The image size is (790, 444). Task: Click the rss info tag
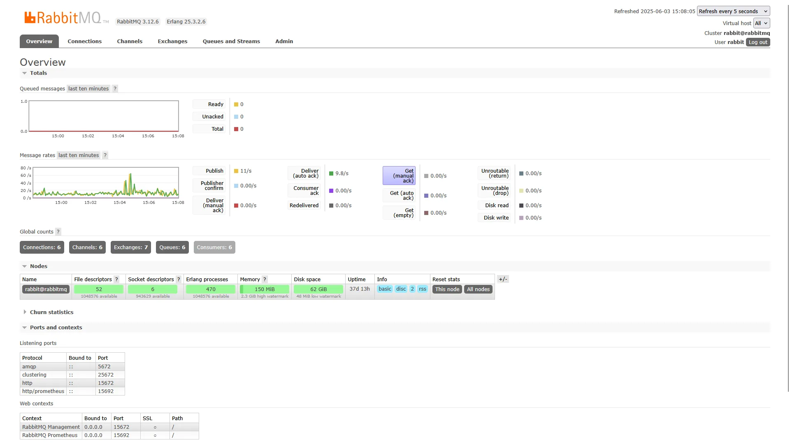(423, 289)
